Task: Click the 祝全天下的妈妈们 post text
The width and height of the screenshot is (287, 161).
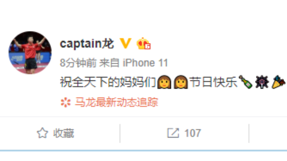Action: pos(108,82)
